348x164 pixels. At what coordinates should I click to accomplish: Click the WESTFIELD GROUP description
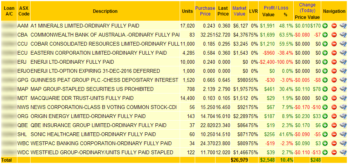pyautogui.click(x=102, y=152)
